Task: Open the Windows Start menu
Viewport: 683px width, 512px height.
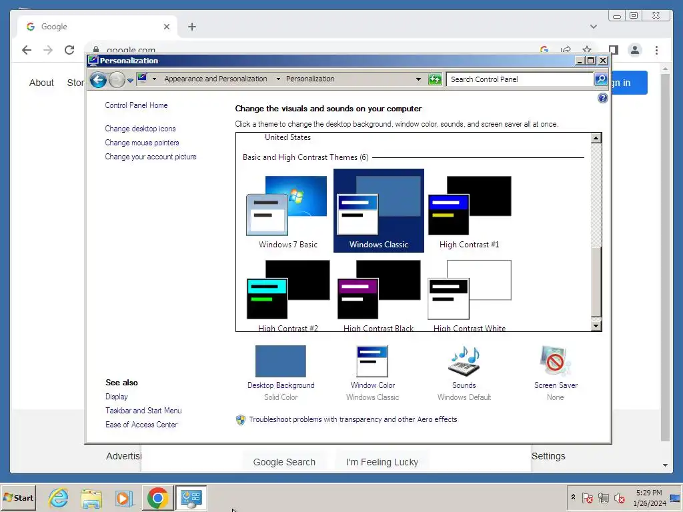Action: (x=18, y=497)
